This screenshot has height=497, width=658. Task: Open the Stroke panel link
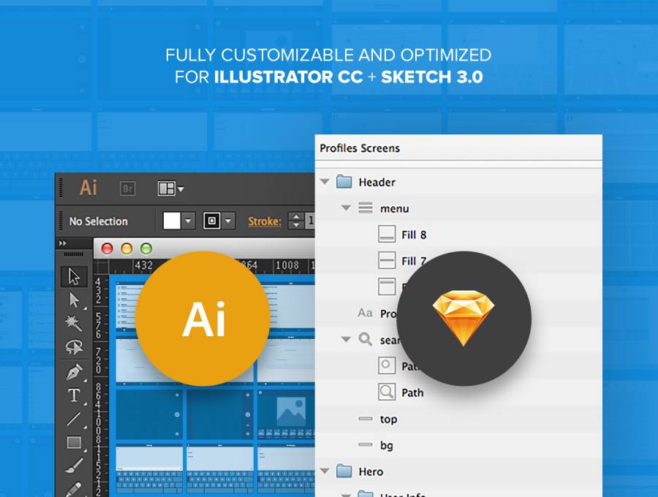(x=264, y=221)
